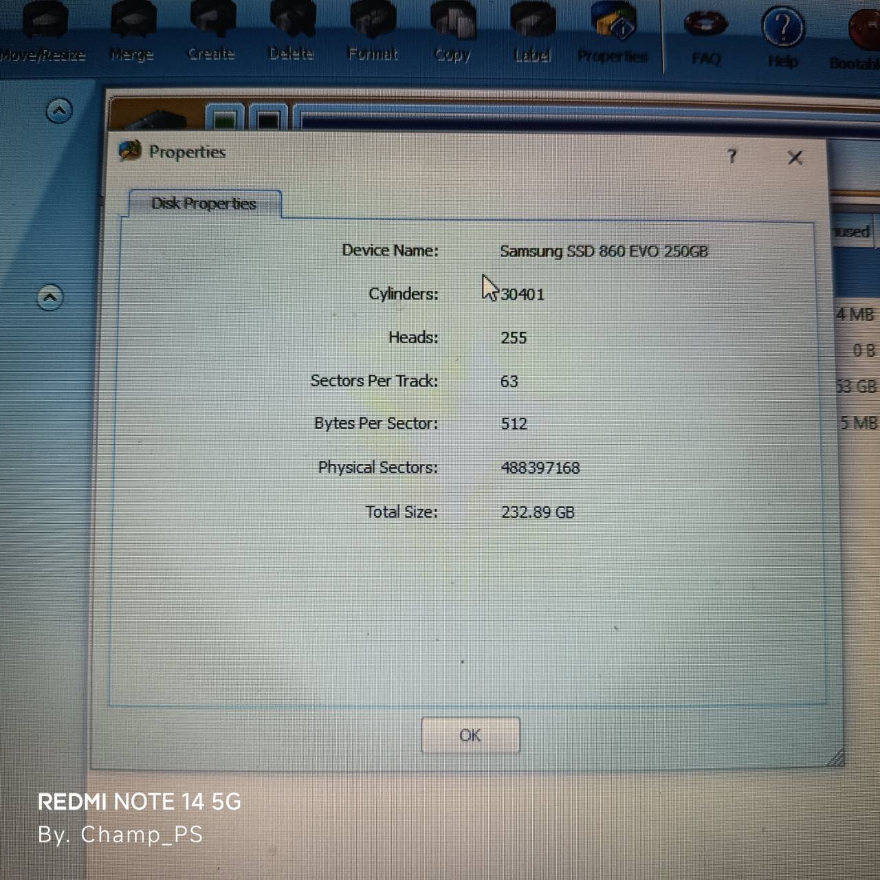Click the dialog's question mark help button
This screenshot has width=880, height=880.
pos(732,157)
